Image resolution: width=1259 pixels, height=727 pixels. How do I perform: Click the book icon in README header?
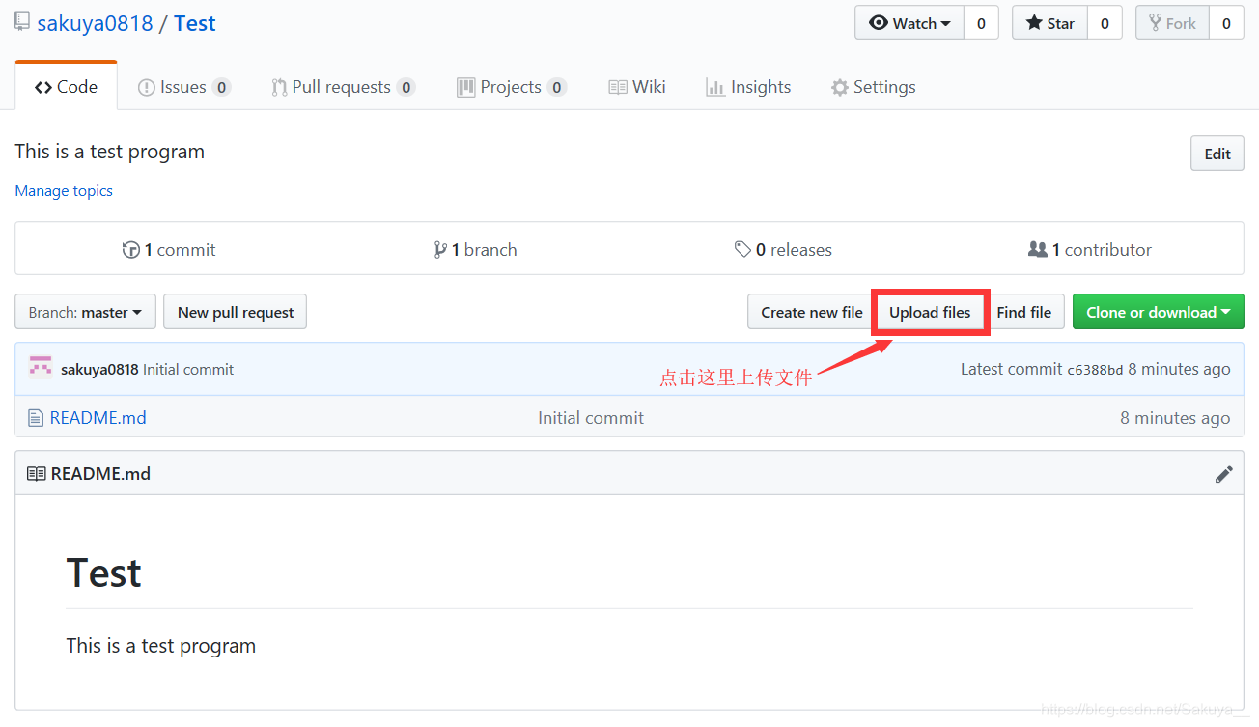pyautogui.click(x=37, y=474)
